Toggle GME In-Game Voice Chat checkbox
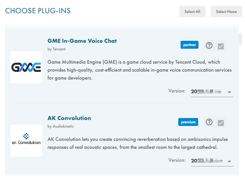 pos(221,46)
